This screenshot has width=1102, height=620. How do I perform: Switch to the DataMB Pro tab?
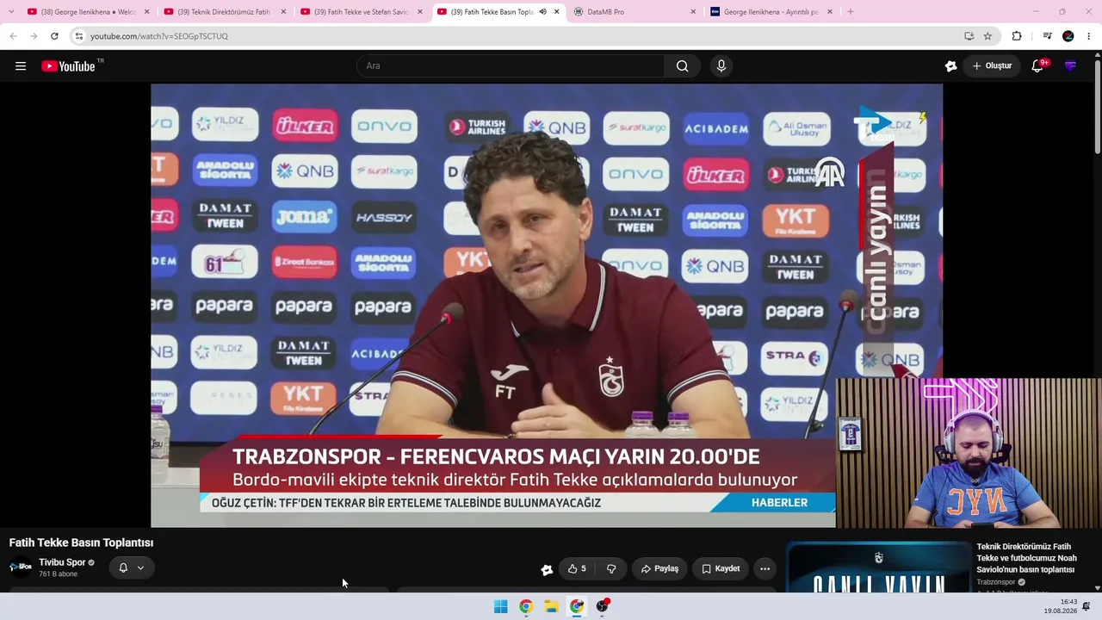tap(635, 12)
